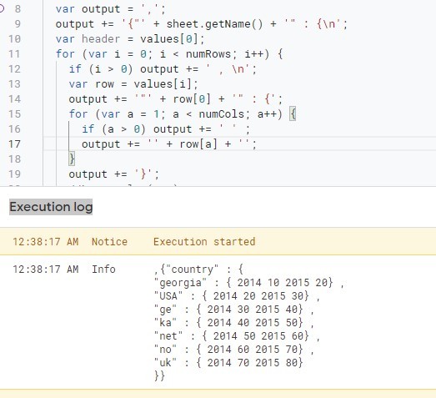Click the 'header' variable on line 10

pyautogui.click(x=101, y=39)
